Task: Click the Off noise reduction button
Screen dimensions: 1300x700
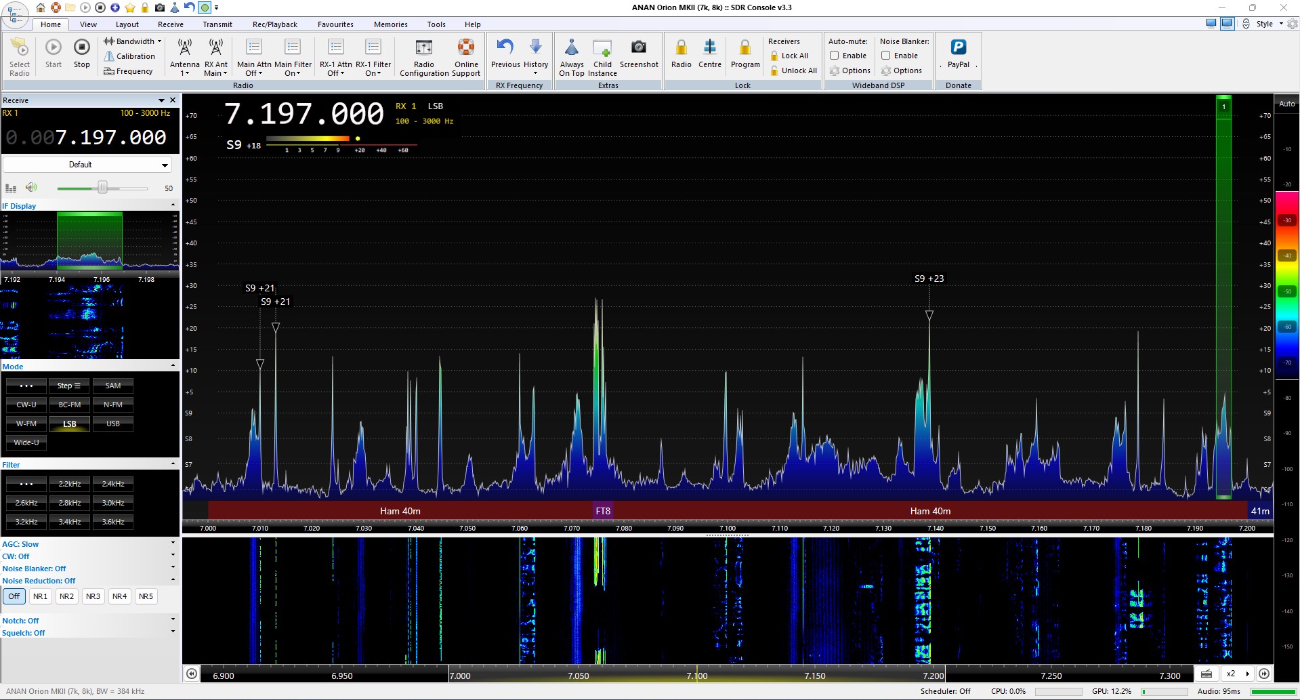Action: (x=14, y=596)
